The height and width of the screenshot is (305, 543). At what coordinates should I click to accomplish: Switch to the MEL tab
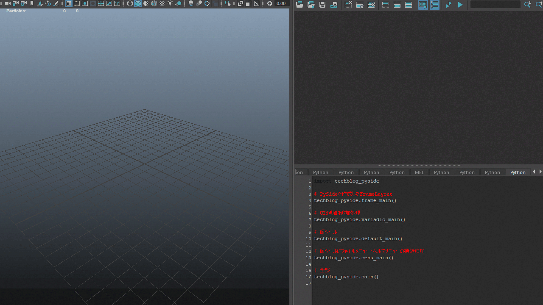click(419, 172)
